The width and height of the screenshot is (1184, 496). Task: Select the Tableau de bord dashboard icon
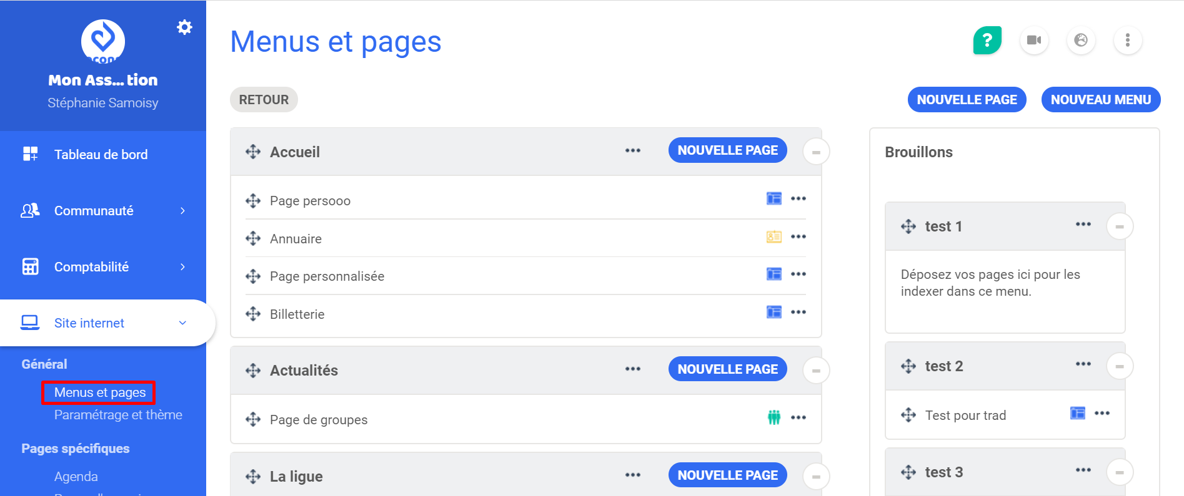pos(29,153)
